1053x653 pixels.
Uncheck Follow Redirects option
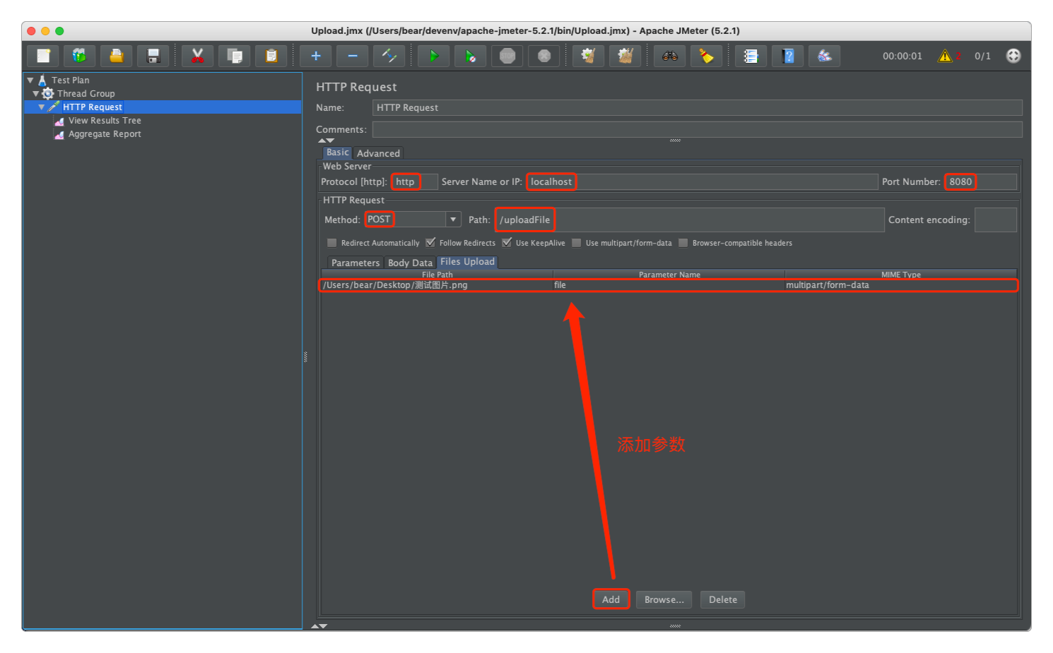pos(430,243)
